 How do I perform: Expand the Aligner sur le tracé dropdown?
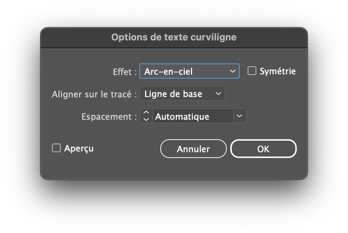[182, 94]
